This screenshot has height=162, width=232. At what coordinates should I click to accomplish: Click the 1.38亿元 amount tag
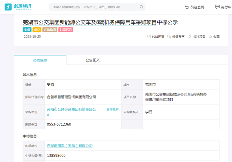tap(66, 30)
